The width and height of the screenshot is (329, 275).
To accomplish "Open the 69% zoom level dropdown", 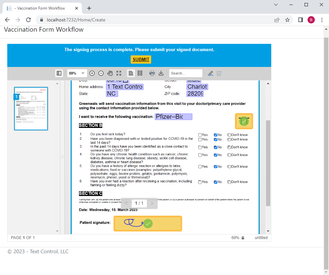I will point(77,73).
